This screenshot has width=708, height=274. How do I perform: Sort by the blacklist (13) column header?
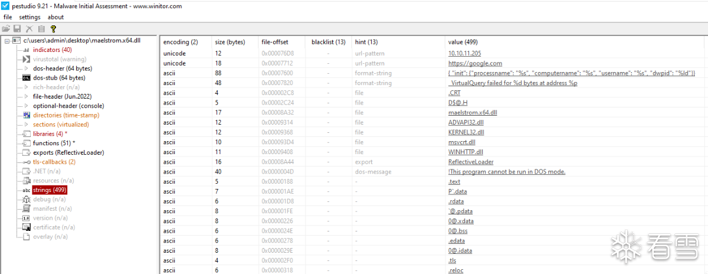pyautogui.click(x=328, y=42)
